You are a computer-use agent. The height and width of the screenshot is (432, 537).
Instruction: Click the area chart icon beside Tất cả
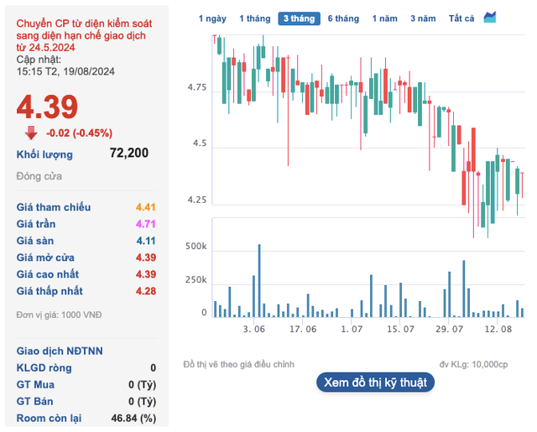coord(491,18)
